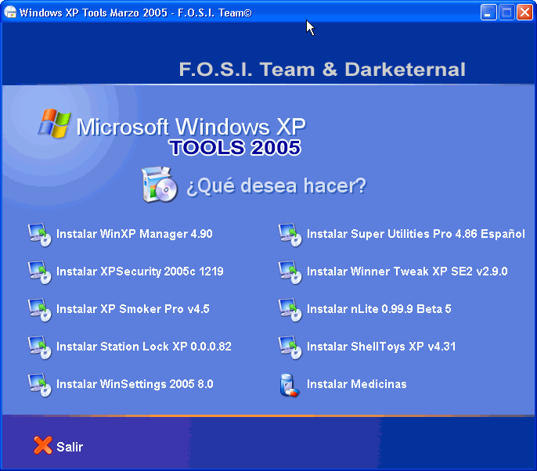Start Instalar WinSettings 2005 8.0
Viewport: 537px width, 471px height.
(x=135, y=384)
